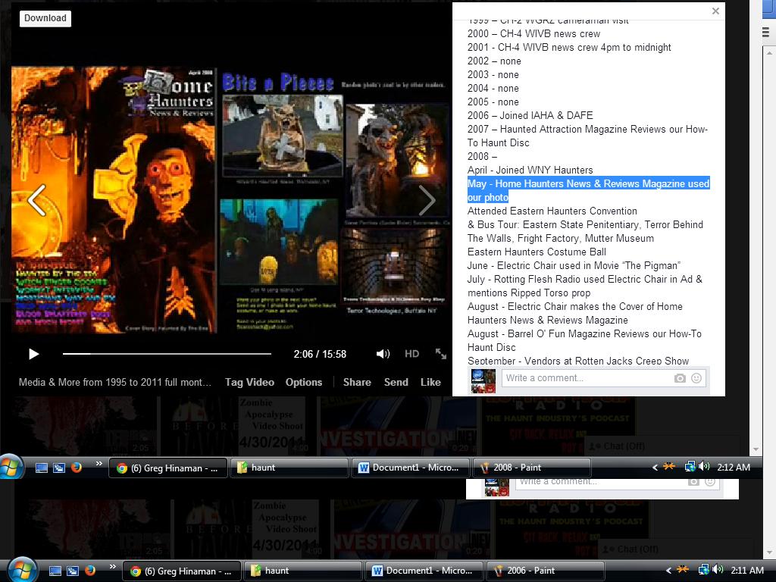Close the description panel with X

(715, 11)
